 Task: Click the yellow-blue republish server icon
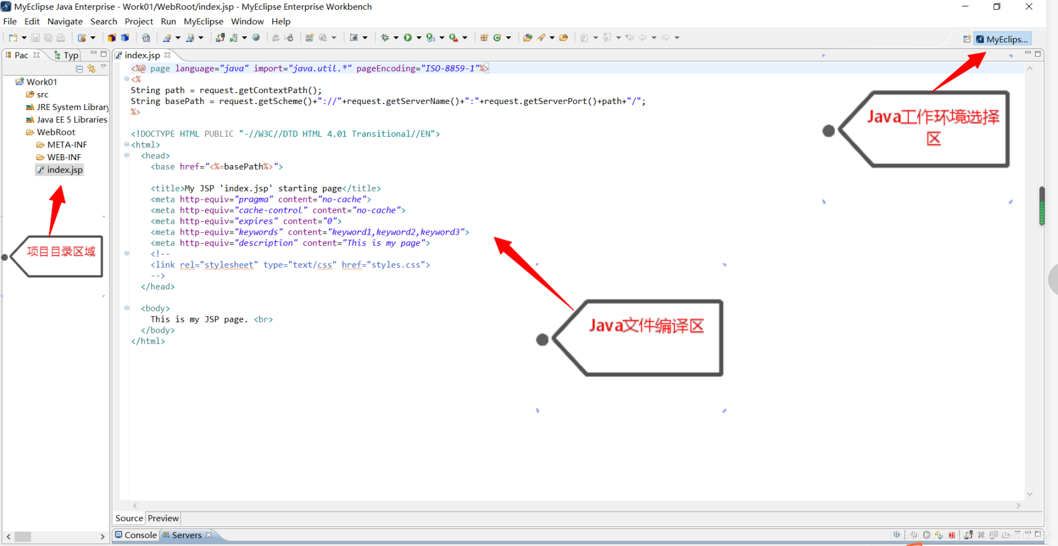[939, 535]
